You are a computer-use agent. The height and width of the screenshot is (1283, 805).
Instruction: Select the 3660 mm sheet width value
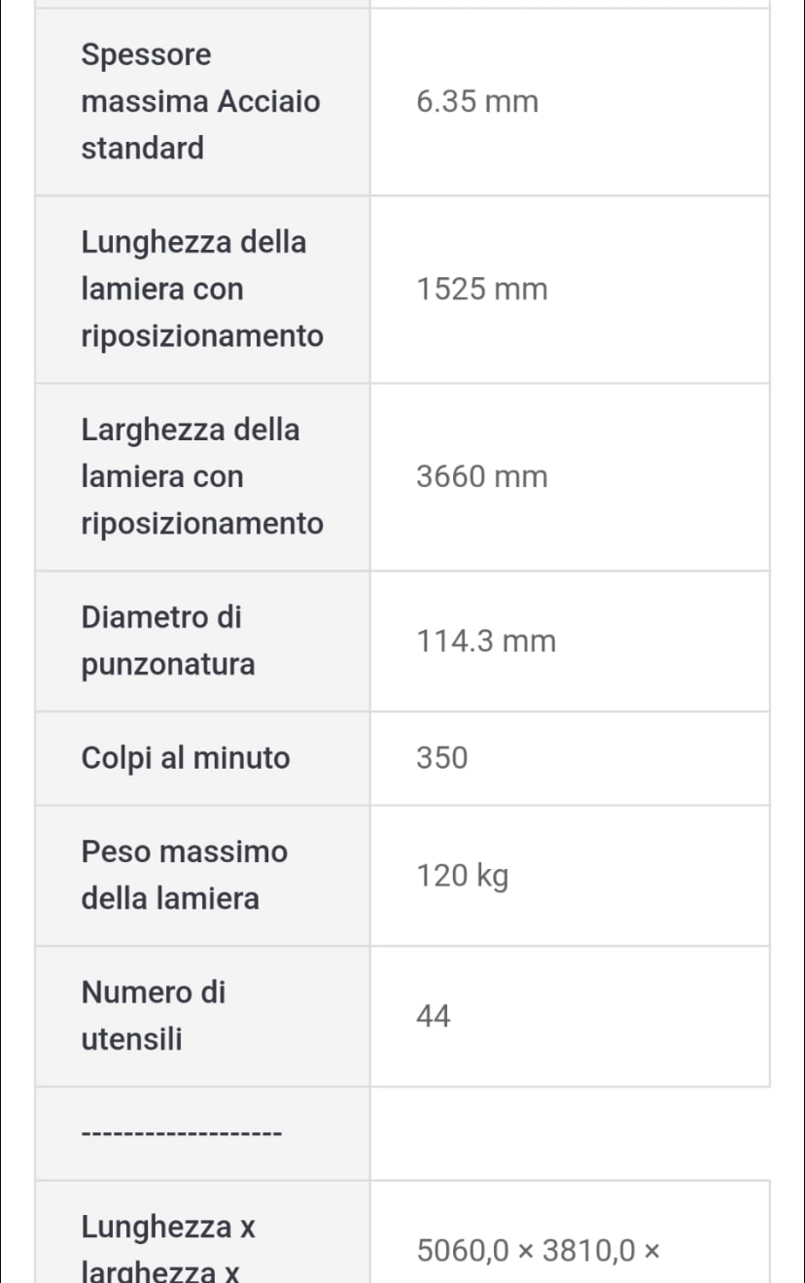click(482, 477)
